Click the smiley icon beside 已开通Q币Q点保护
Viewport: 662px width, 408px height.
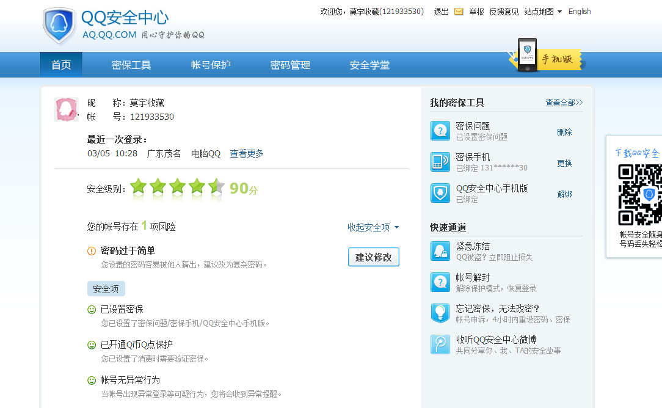(x=92, y=345)
